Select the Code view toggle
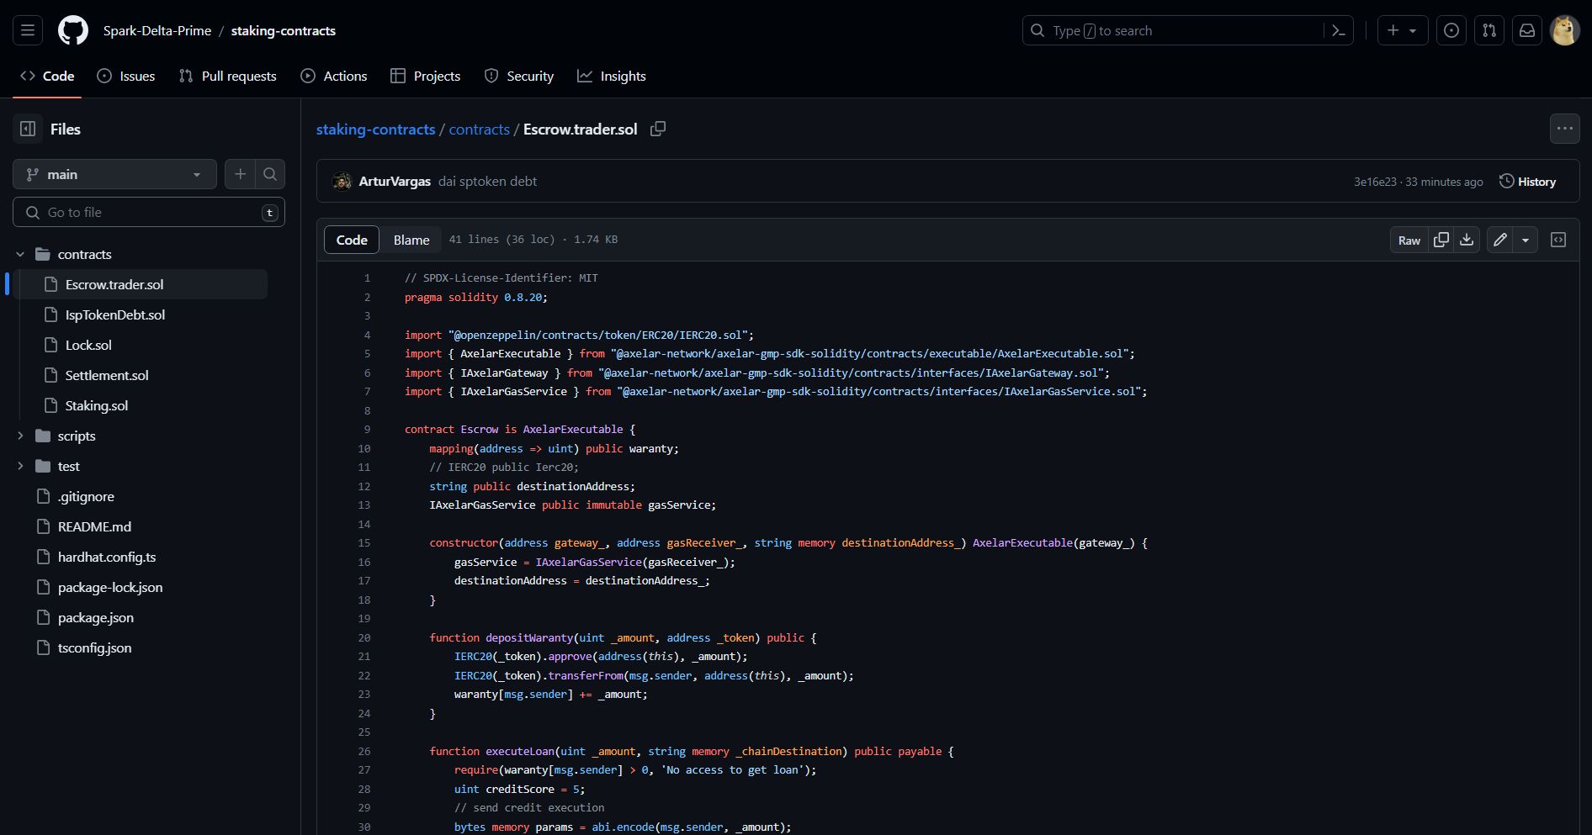This screenshot has width=1592, height=835. coord(352,240)
